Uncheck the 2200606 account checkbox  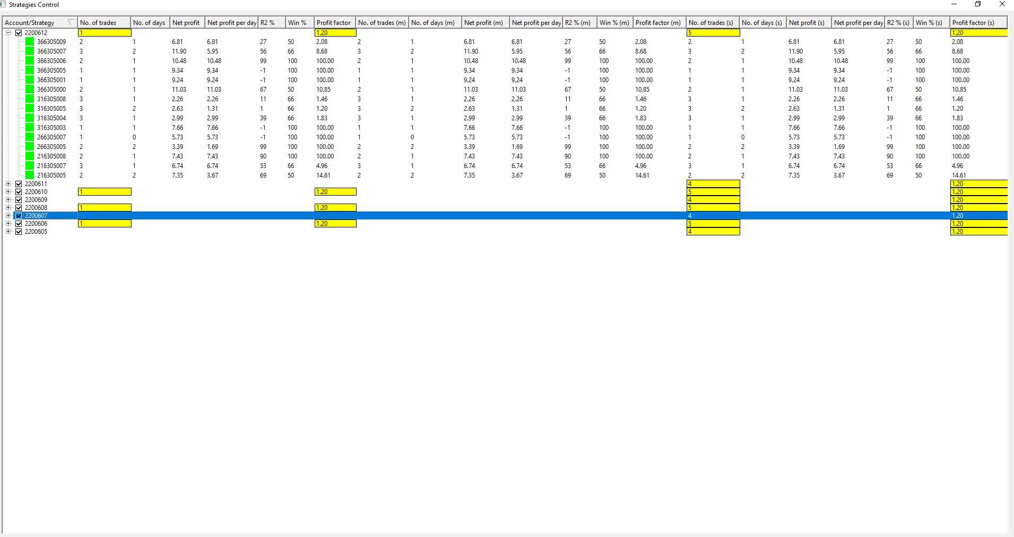tap(19, 224)
